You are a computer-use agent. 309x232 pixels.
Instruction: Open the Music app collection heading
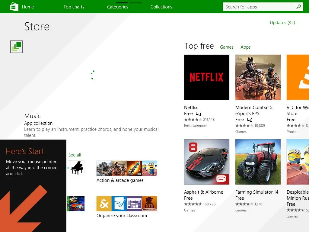[33, 116]
